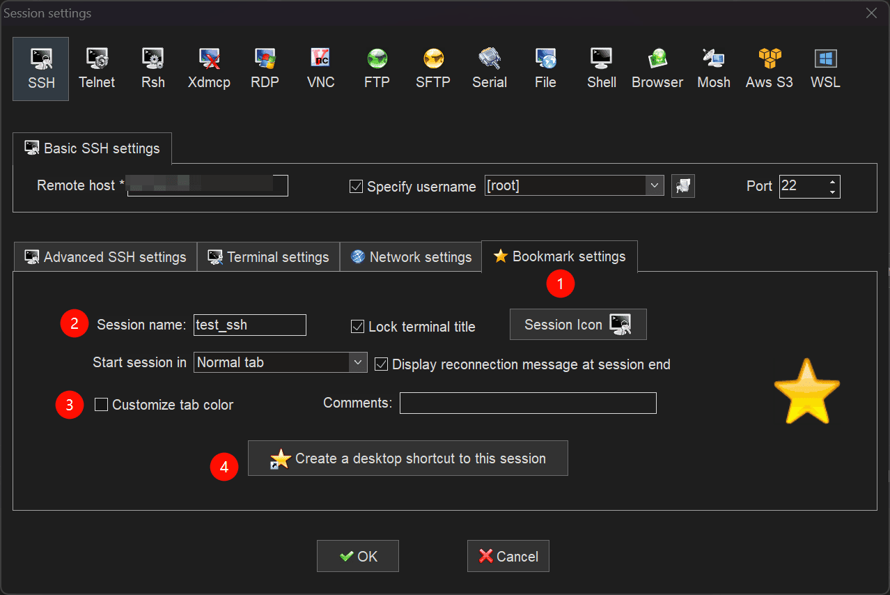Image resolution: width=890 pixels, height=595 pixels.
Task: Open the Network settings tab
Action: coord(411,257)
